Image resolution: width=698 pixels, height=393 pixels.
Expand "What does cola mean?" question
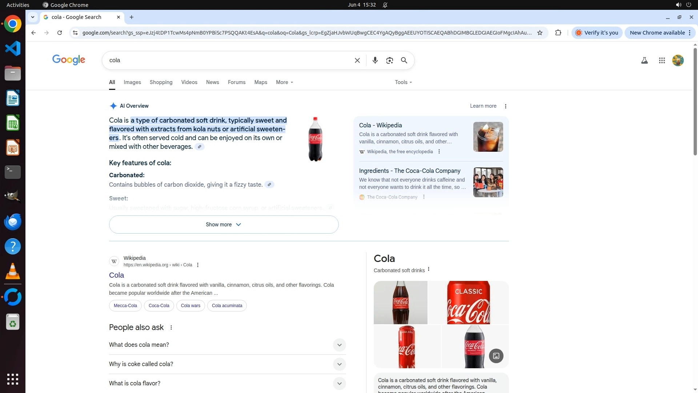click(339, 345)
